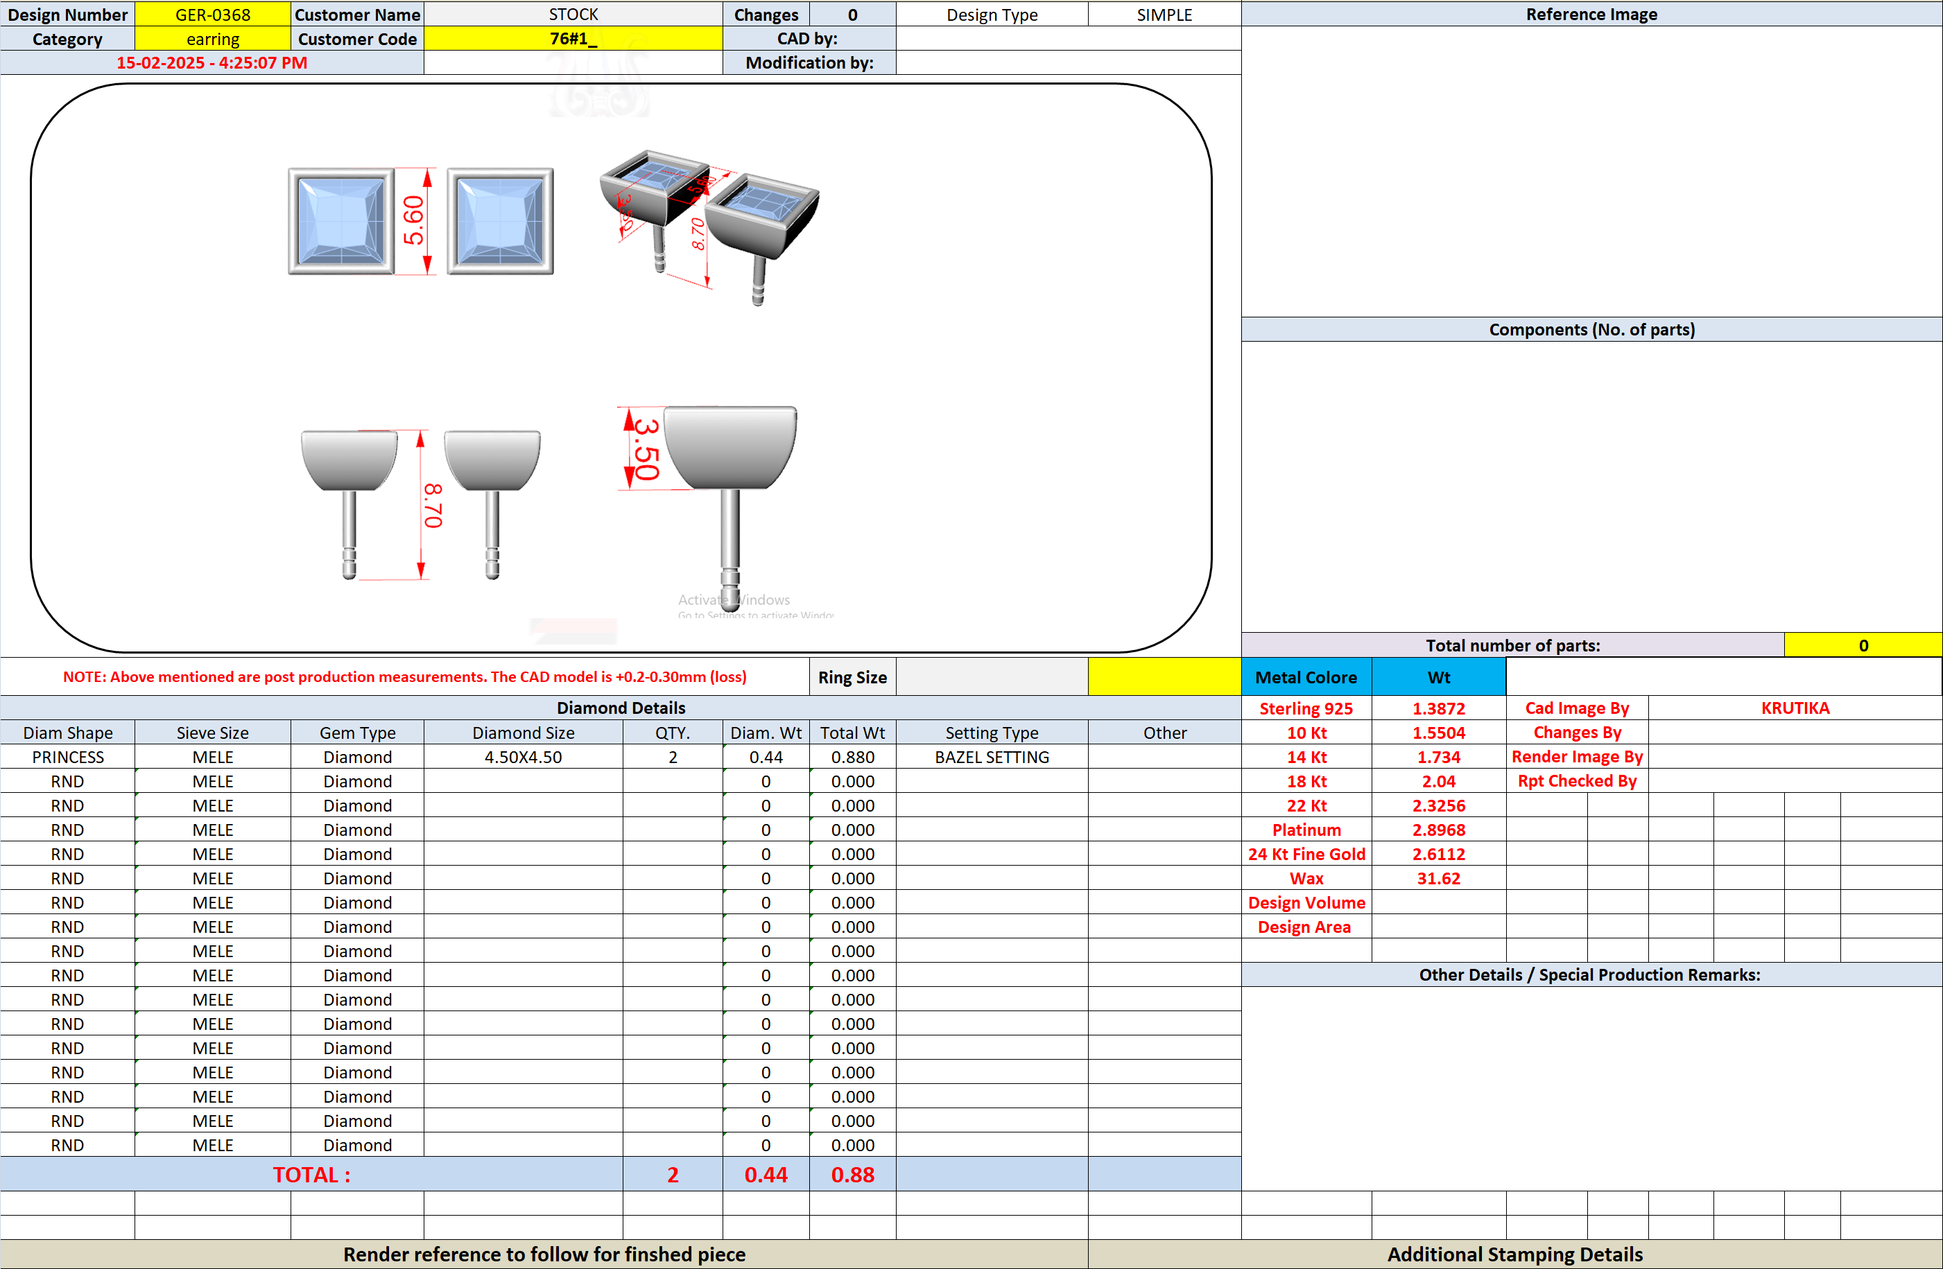The height and width of the screenshot is (1269, 1943).
Task: Click the Design Volume label
Action: click(1306, 902)
